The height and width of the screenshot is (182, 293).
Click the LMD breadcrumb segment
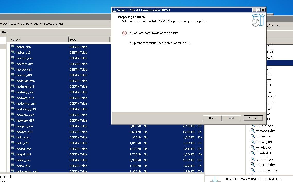pos(36,24)
